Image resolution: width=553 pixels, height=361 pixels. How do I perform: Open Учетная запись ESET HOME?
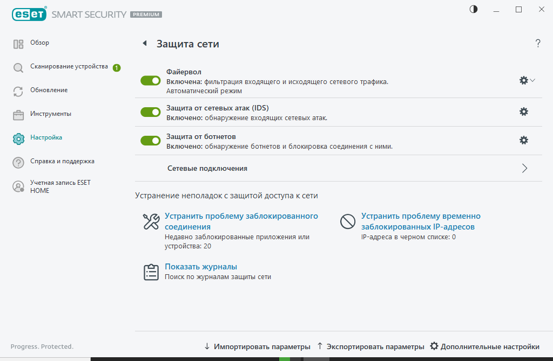tap(60, 186)
